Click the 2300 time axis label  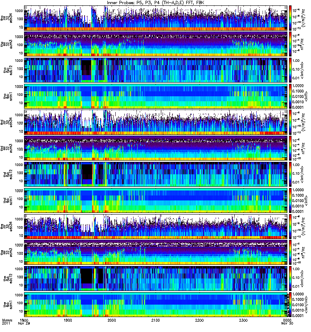pos(243,320)
